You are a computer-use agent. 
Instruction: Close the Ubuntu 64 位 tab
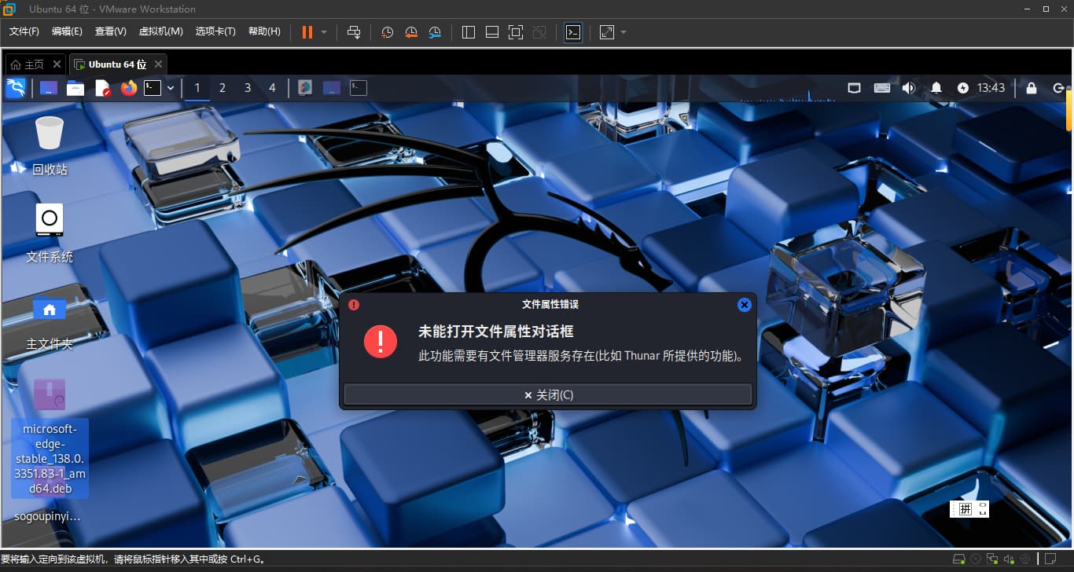tap(158, 64)
